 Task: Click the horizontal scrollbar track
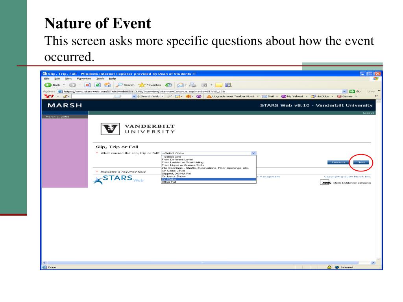203,263
